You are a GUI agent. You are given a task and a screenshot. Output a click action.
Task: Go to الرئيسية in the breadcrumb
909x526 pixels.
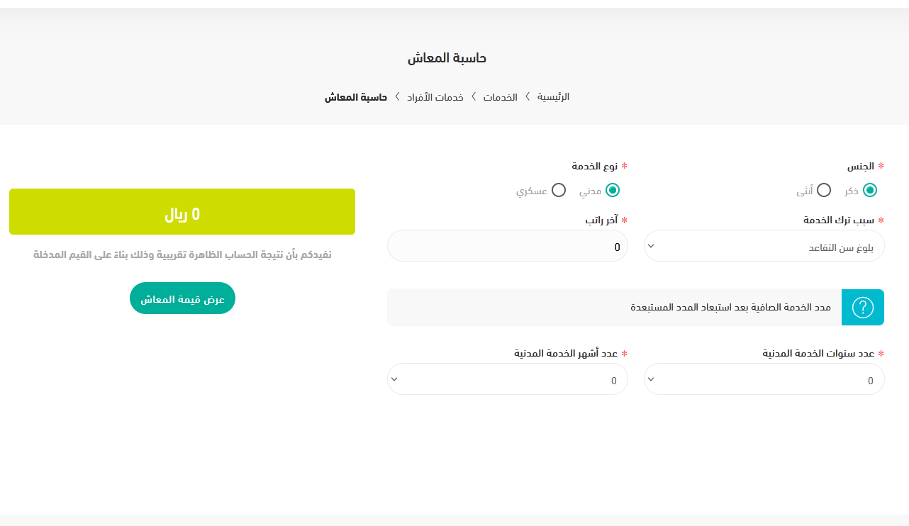[553, 96]
